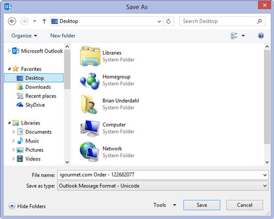Click navigation pane scroll down arrow

[x=67, y=162]
